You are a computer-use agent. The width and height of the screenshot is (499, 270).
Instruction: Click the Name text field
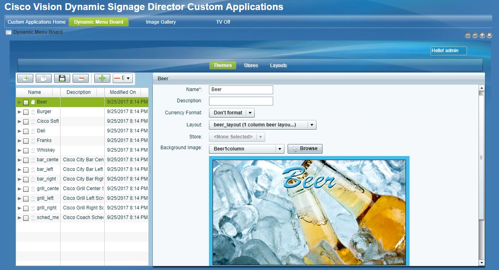click(241, 90)
